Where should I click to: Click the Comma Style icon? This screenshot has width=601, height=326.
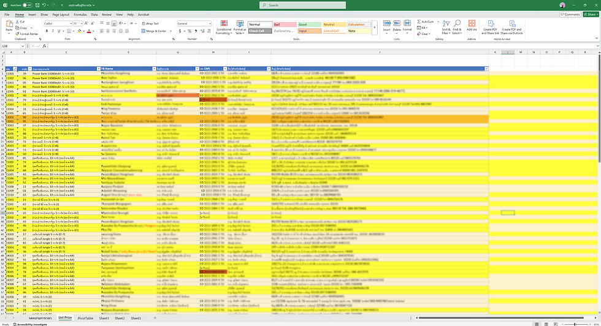click(x=196, y=31)
